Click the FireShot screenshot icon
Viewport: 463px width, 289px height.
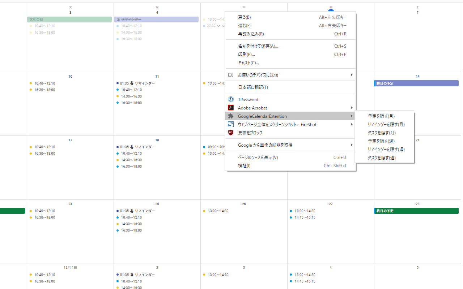pos(231,124)
